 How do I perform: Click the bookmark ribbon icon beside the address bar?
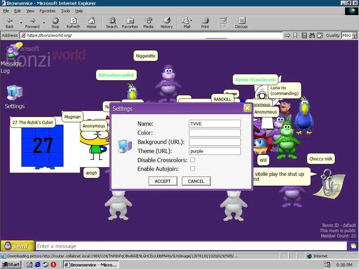295,35
